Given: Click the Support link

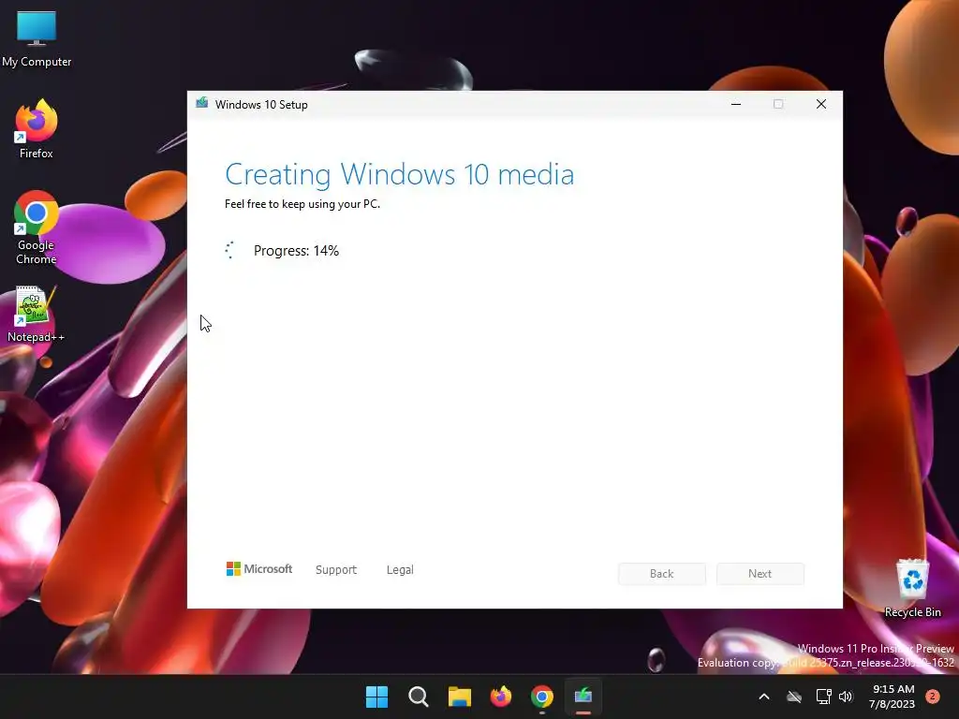Looking at the screenshot, I should [x=336, y=570].
